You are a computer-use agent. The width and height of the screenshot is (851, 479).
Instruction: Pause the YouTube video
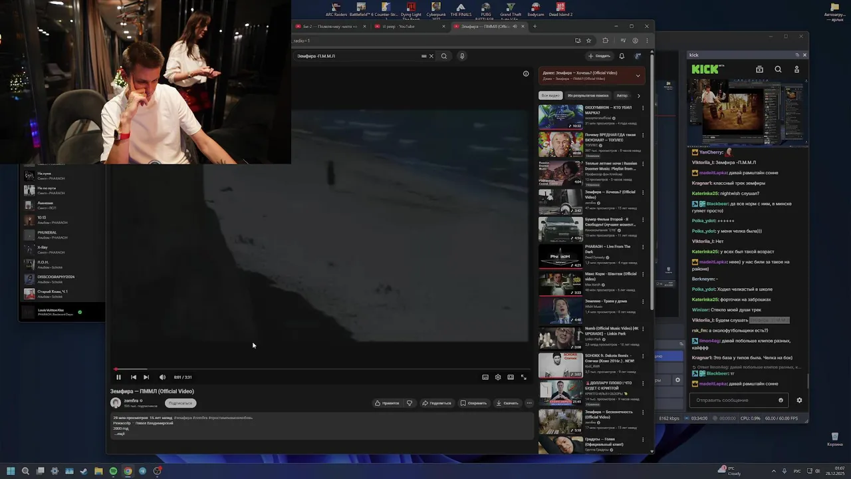[119, 377]
